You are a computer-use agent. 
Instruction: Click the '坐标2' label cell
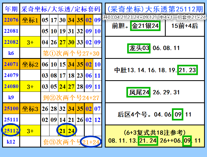(x=30, y=64)
